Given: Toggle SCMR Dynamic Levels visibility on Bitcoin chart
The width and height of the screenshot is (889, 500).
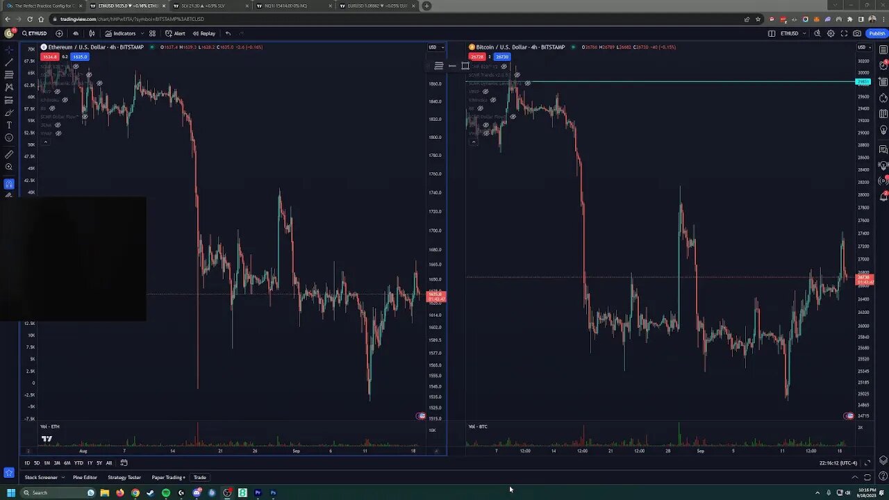Looking at the screenshot, I should (528, 83).
